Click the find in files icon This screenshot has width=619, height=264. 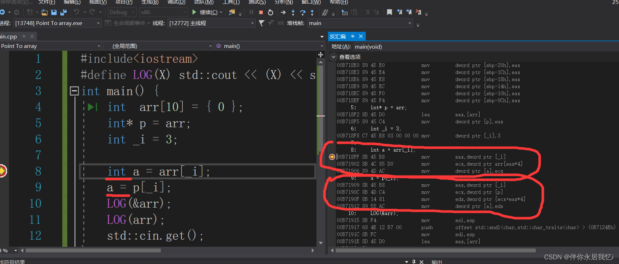[232, 12]
